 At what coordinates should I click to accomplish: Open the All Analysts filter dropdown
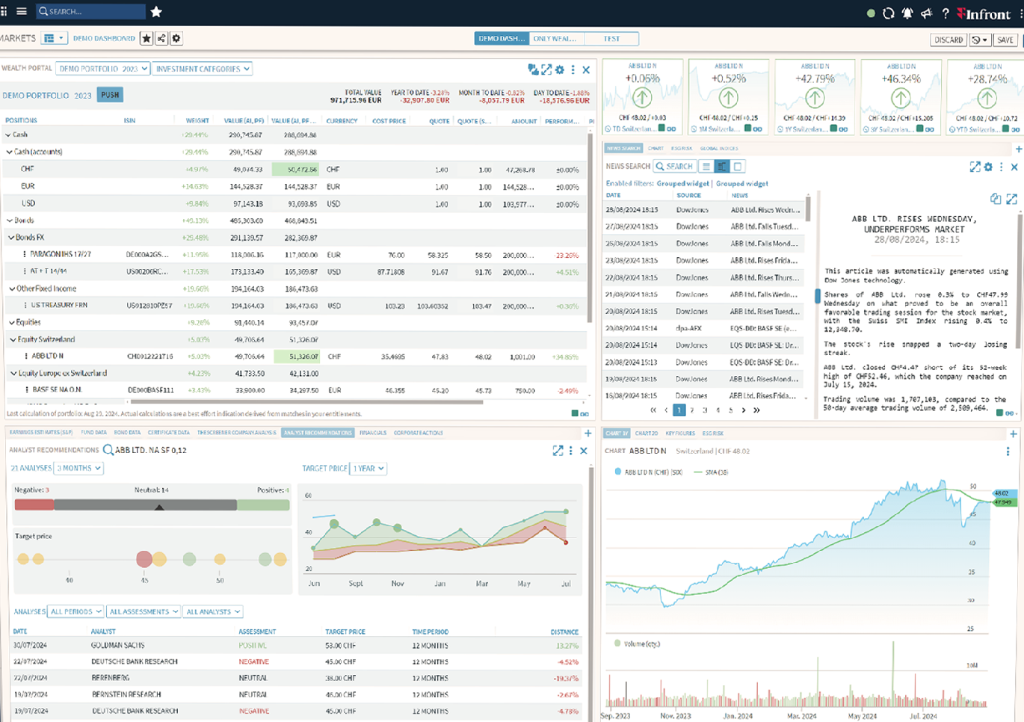213,611
